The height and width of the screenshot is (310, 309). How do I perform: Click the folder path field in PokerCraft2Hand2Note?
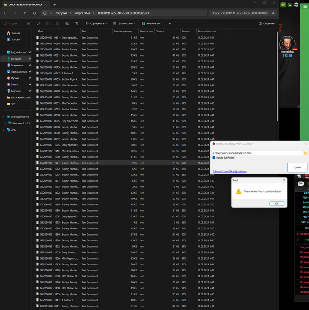pyautogui.click(x=257, y=153)
